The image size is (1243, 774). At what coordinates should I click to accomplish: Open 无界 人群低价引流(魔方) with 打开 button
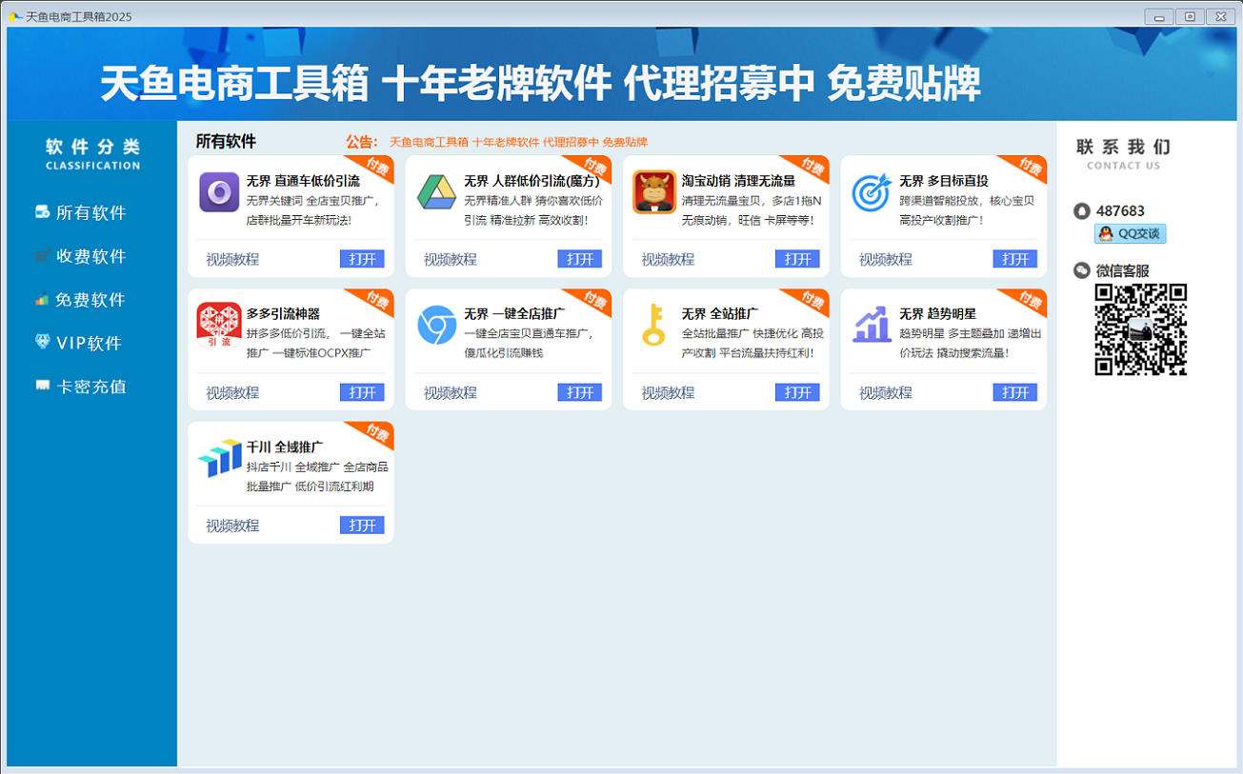click(580, 259)
